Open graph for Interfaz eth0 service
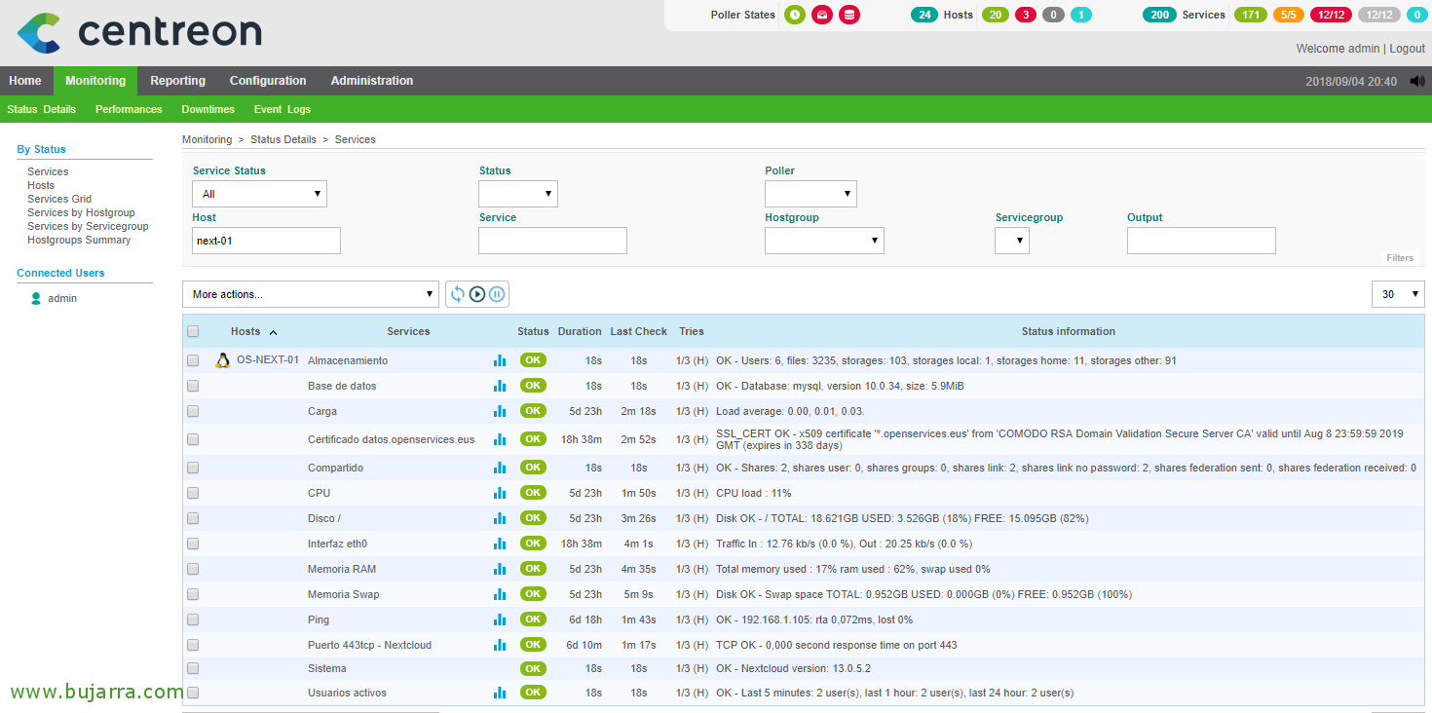 [x=500, y=544]
